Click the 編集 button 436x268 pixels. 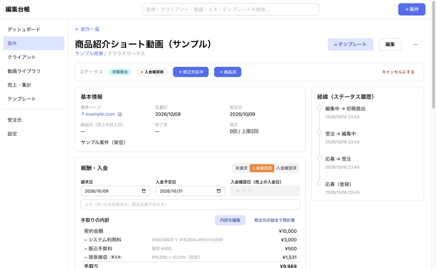[x=390, y=44]
